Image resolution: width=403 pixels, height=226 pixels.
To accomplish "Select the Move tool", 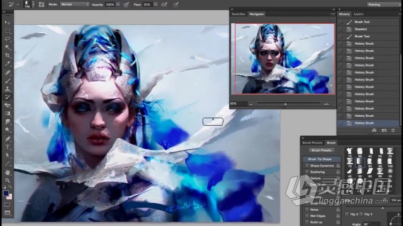I will click(7, 22).
